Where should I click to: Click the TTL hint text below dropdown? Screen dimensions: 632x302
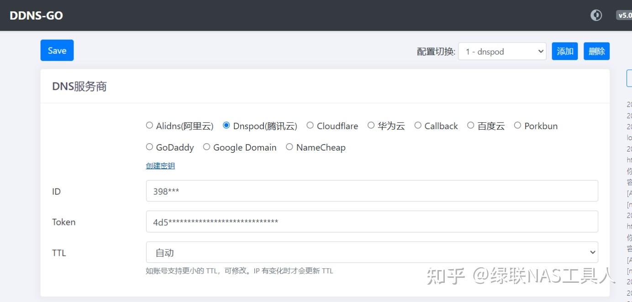tap(239, 271)
